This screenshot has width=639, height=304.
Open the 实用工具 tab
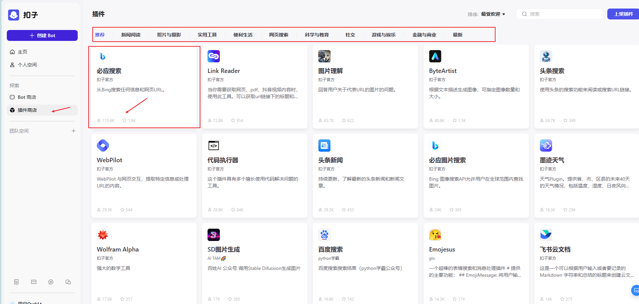207,35
